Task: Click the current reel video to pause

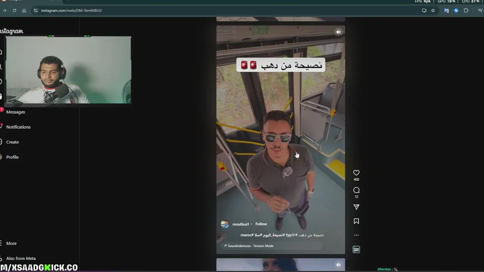Action: (281, 140)
